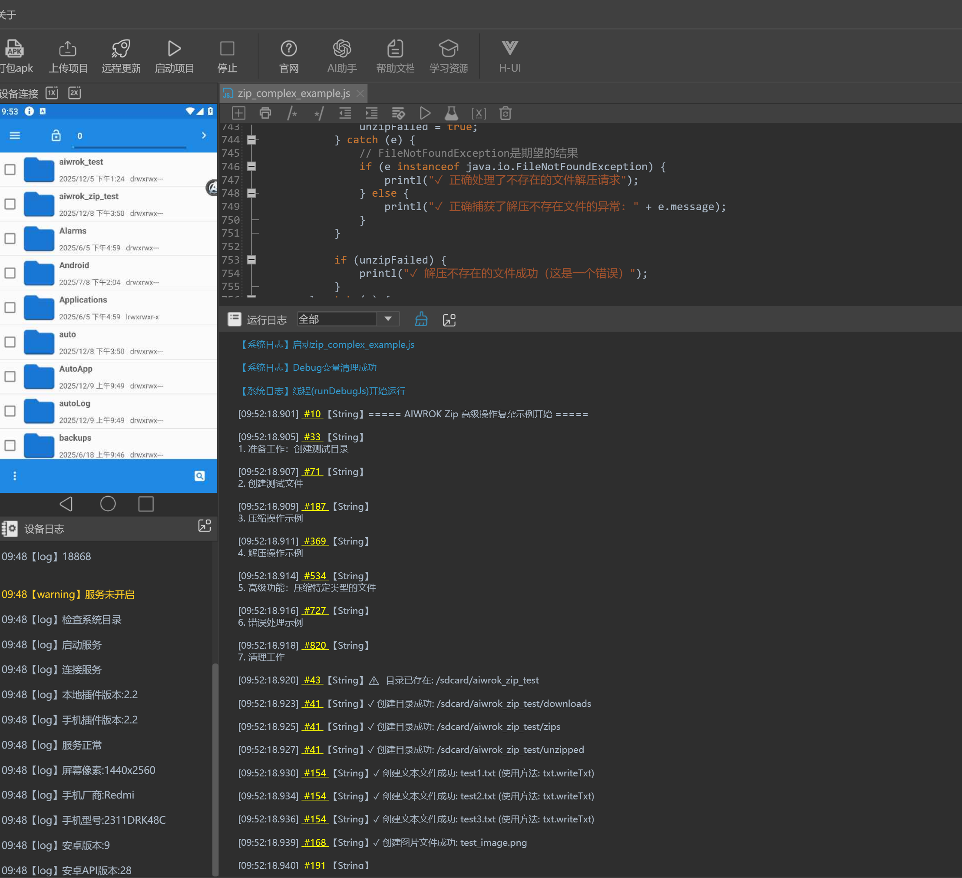Open the 全部 log filter dropdown
962x878 pixels.
click(387, 319)
